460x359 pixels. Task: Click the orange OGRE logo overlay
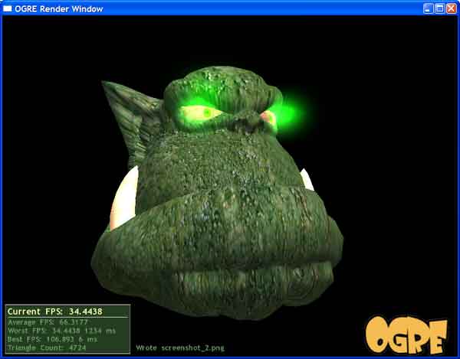(x=406, y=335)
